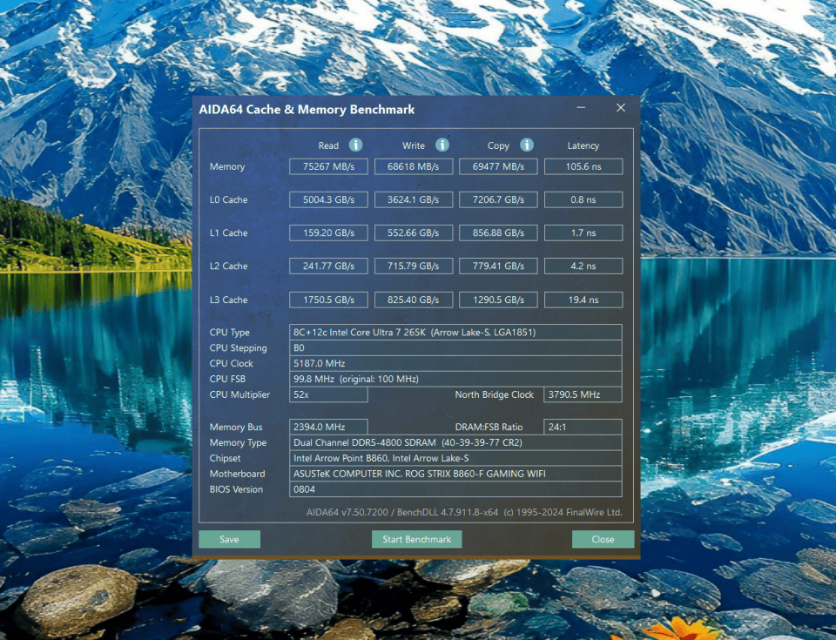Click the CPU Clock field 5187.0 MHz

(455, 363)
